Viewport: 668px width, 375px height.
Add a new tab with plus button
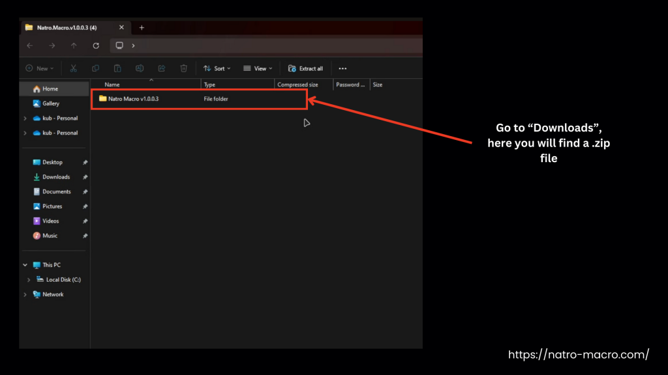(142, 27)
